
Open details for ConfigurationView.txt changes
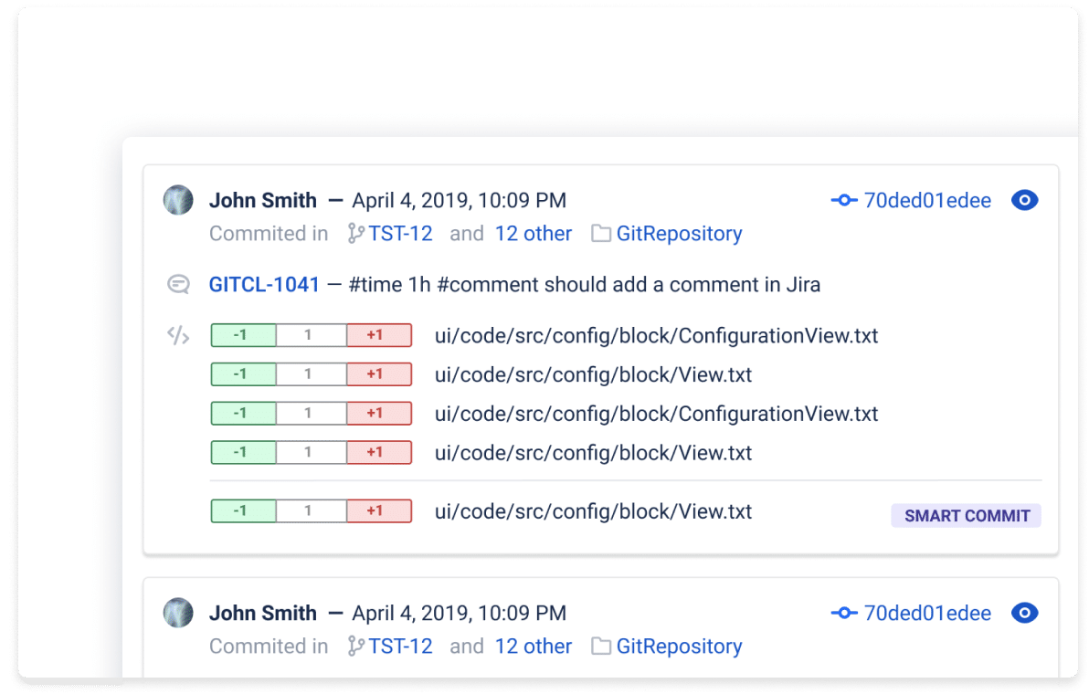(655, 335)
